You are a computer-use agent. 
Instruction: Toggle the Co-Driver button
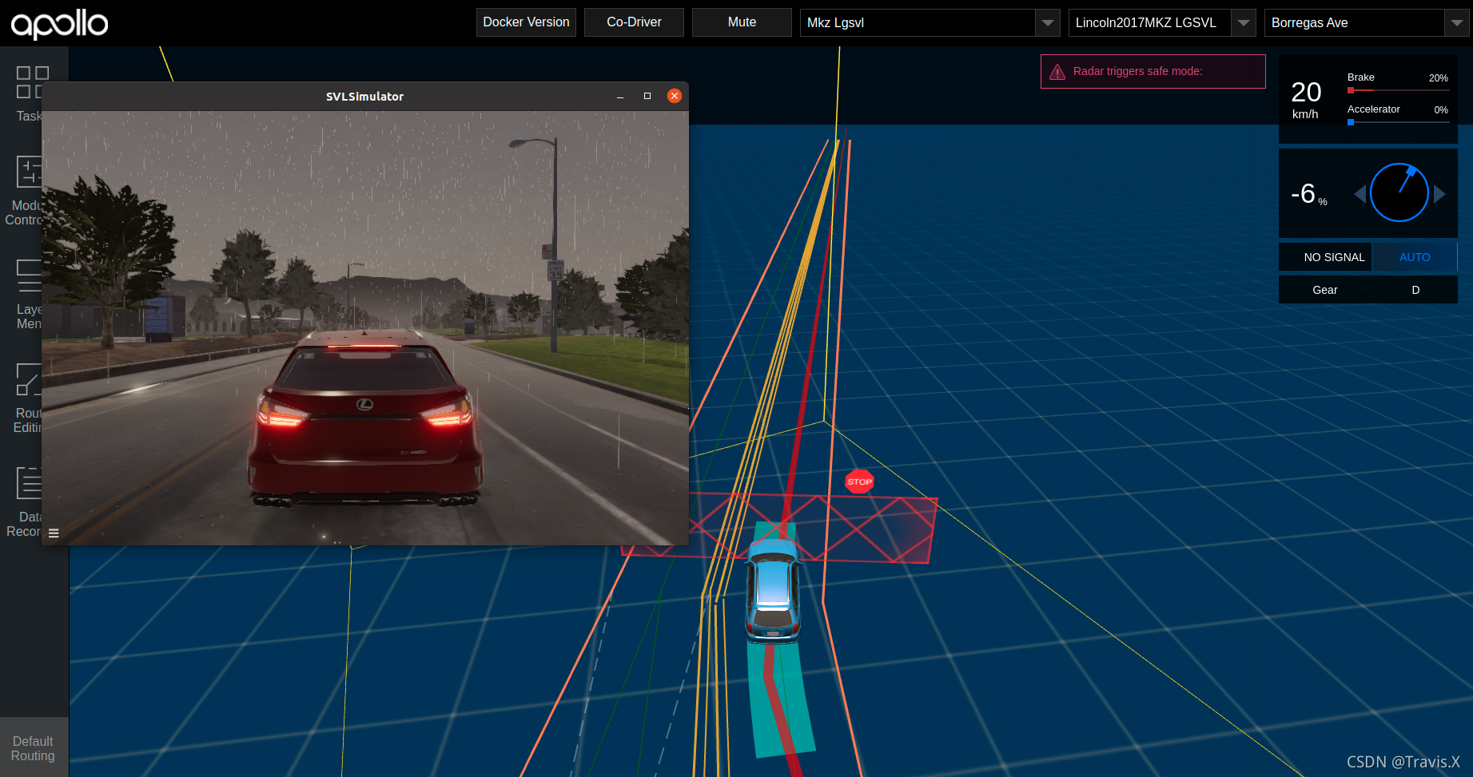click(x=634, y=22)
